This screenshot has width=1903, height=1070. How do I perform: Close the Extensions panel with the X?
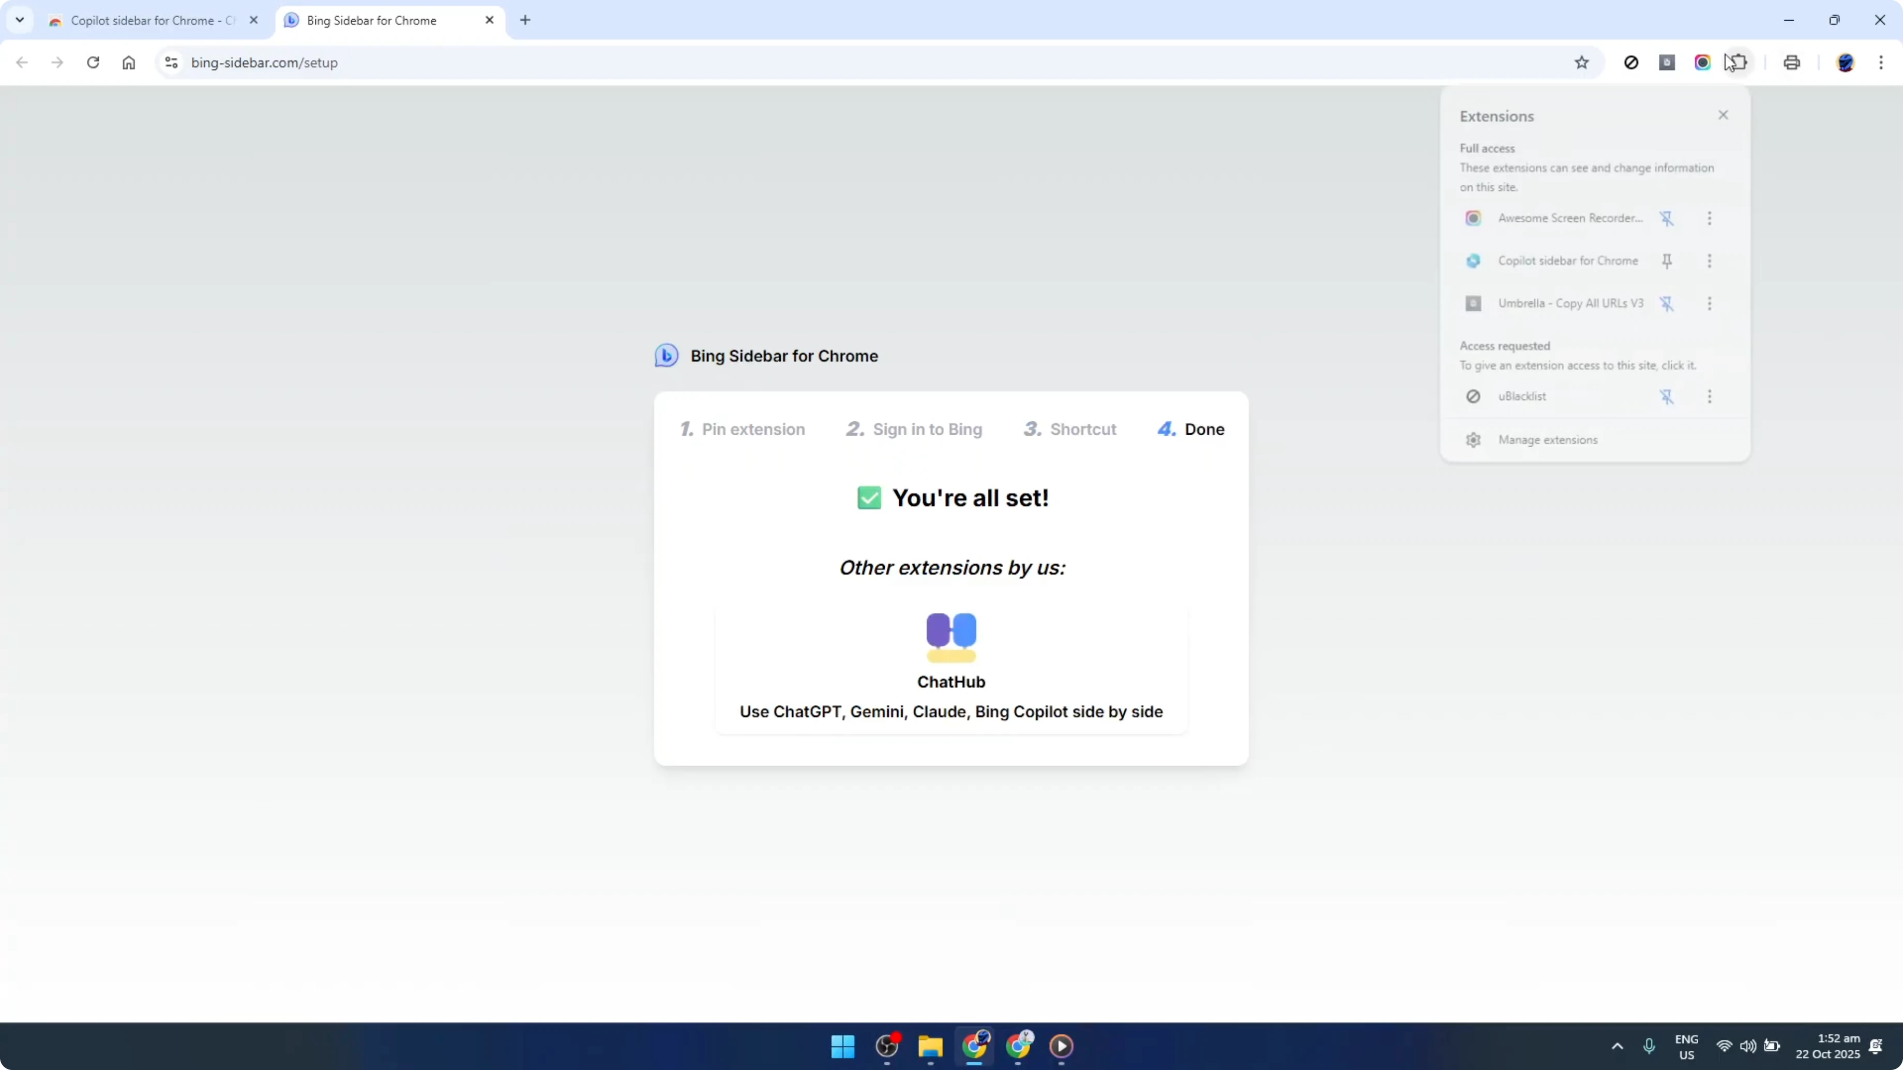click(1723, 114)
